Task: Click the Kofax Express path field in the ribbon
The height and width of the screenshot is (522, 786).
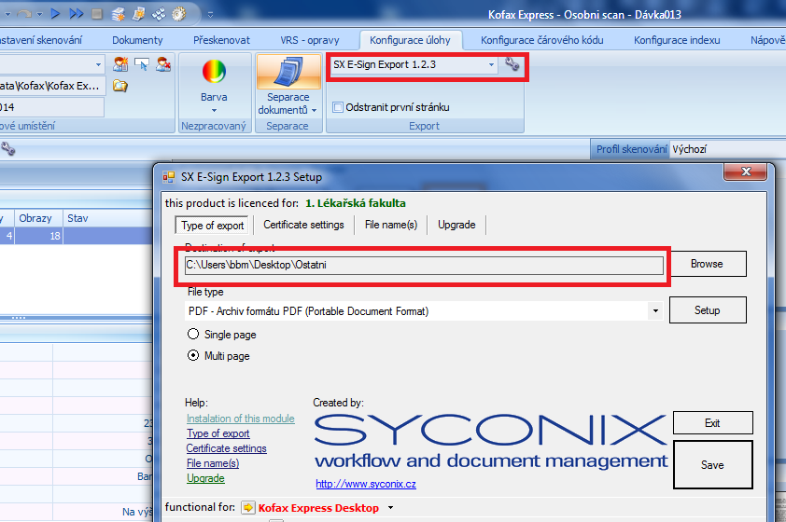Action: 52,86
